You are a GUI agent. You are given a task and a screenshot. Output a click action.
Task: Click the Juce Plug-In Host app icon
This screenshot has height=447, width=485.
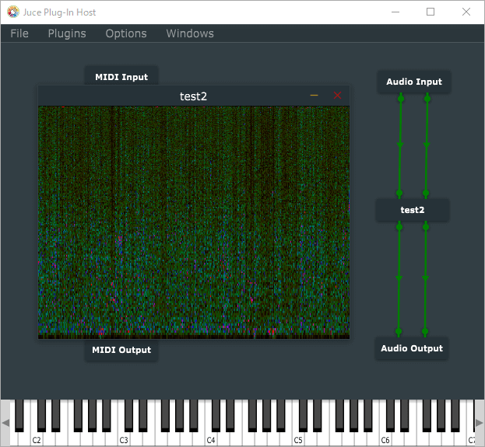13,12
